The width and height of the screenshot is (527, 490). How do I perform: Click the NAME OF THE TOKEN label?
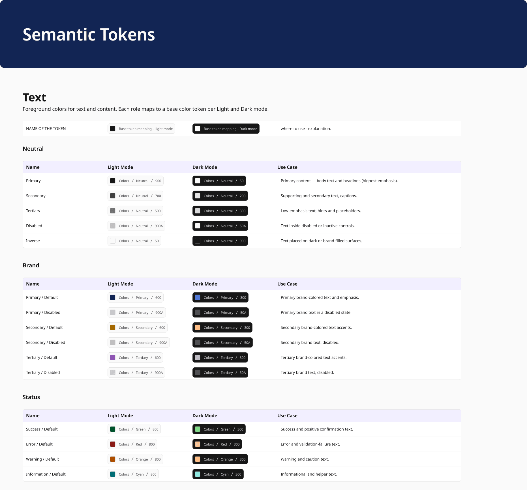click(46, 129)
